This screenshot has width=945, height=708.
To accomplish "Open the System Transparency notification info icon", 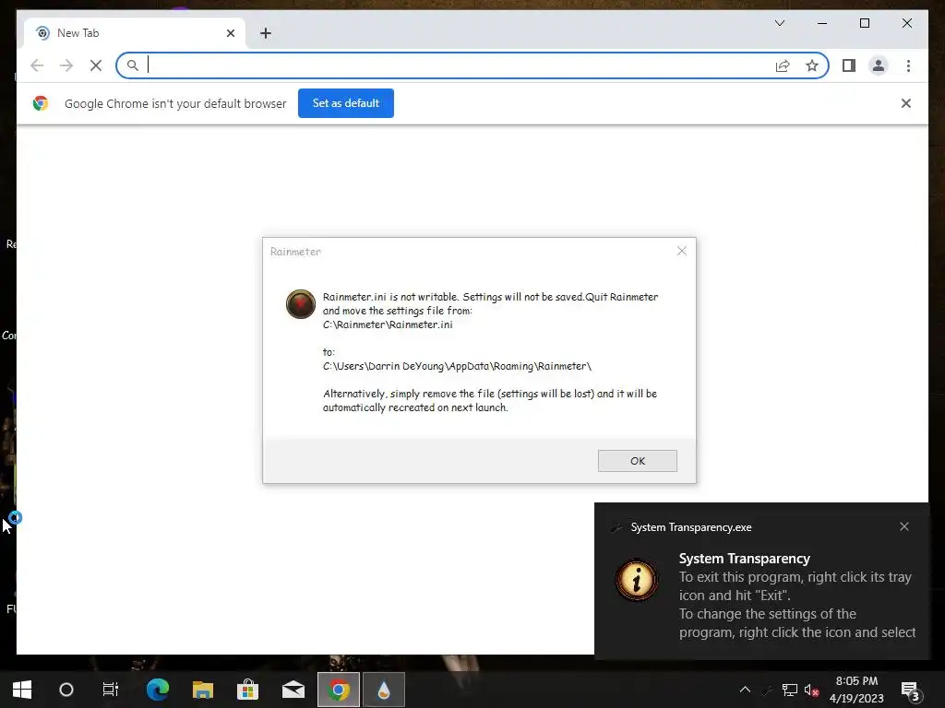I will [x=636, y=580].
